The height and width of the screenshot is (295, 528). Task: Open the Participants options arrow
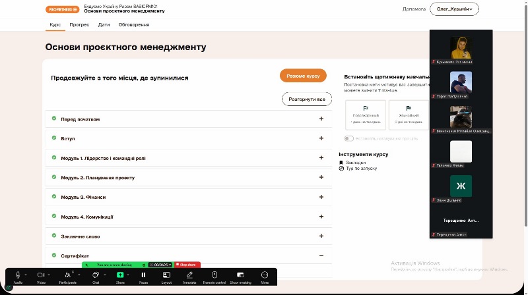79,275
